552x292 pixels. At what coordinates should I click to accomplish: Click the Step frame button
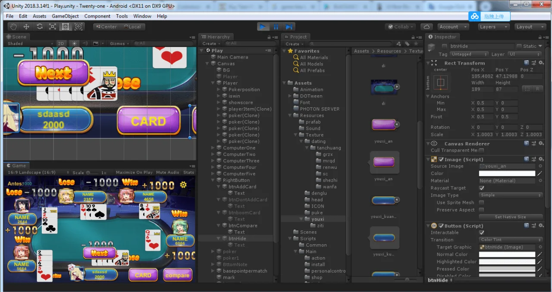(289, 27)
